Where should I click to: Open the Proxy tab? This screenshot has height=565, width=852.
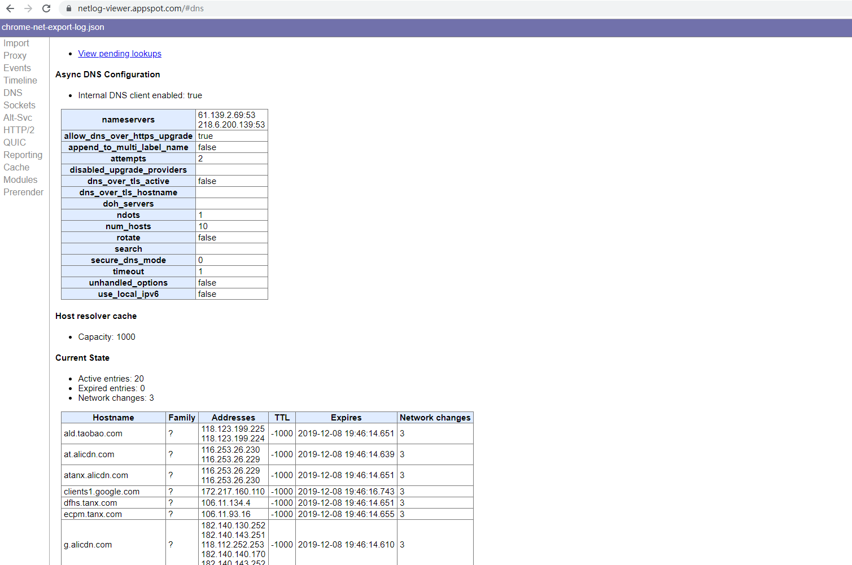pos(15,56)
